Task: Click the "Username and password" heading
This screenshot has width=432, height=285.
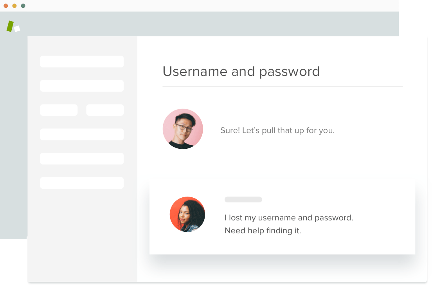Action: tap(241, 71)
